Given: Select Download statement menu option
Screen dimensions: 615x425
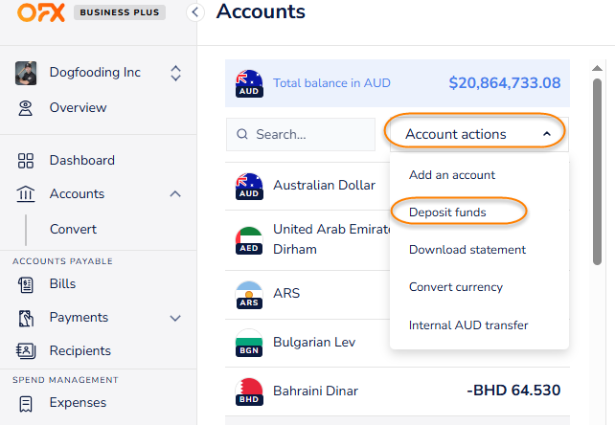Looking at the screenshot, I should point(467,250).
